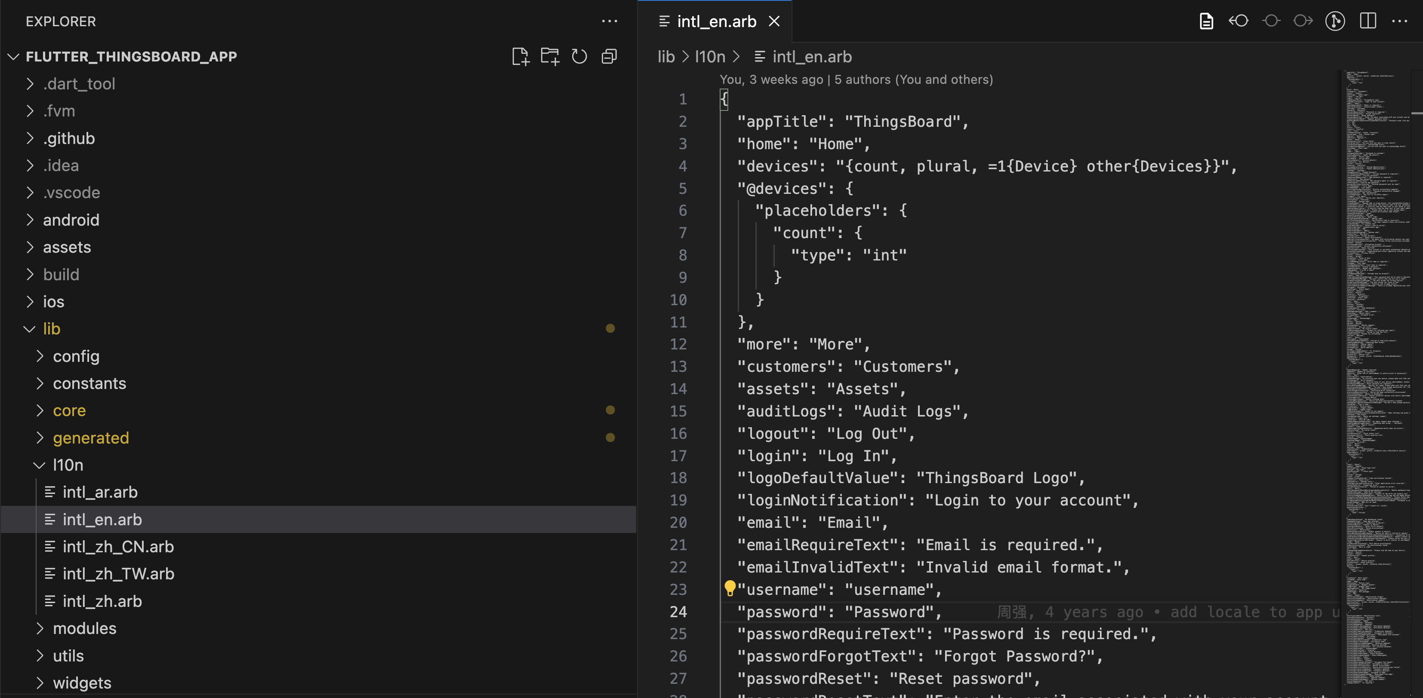Viewport: 1423px width, 698px height.
Task: Collapse all folders in Explorer
Action: click(609, 56)
